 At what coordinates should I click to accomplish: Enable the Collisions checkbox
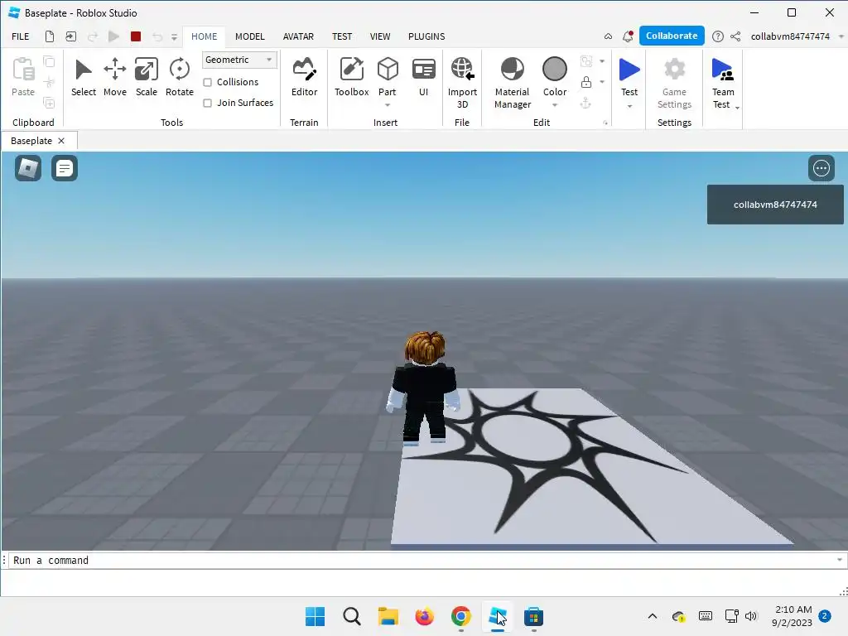[x=207, y=82]
